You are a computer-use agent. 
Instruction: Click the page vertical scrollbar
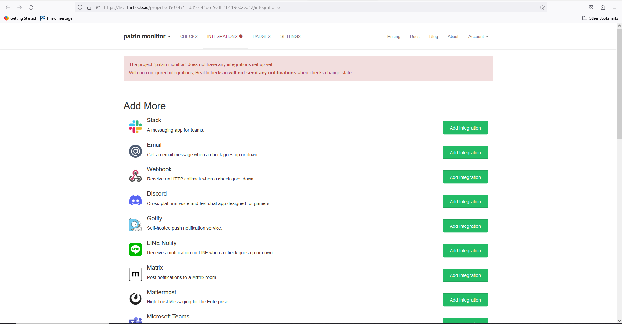pos(619,84)
